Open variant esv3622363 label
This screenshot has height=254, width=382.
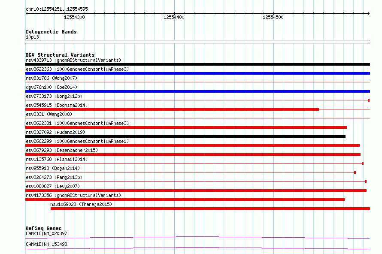77,69
